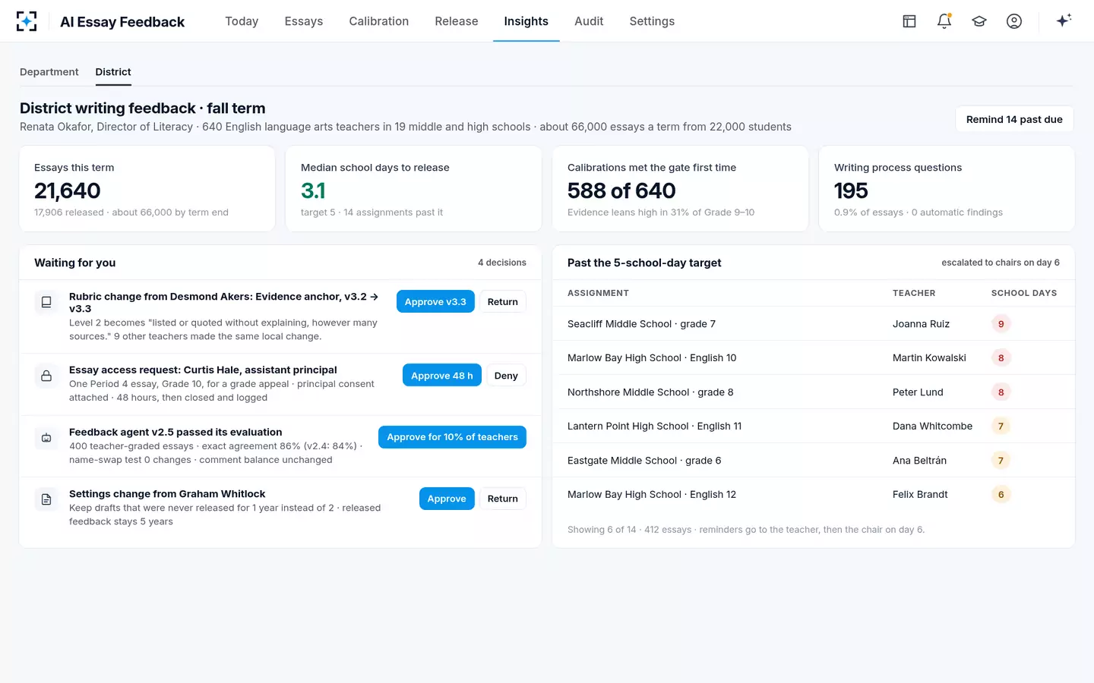Click the graduation cap icon
The width and height of the screenshot is (1094, 683).
[x=979, y=21]
